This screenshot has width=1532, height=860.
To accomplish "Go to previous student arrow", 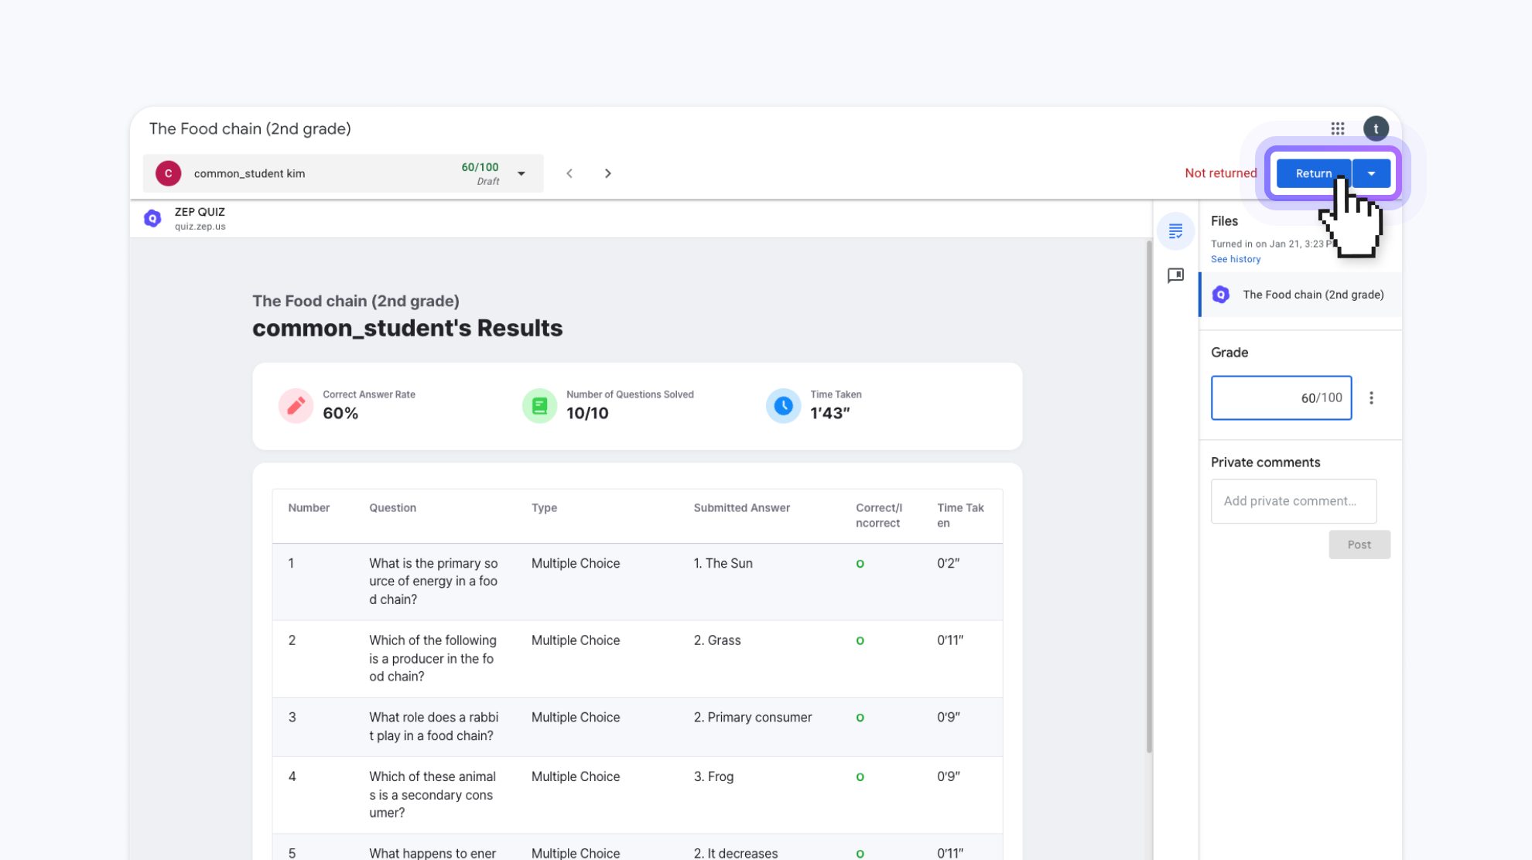I will pyautogui.click(x=569, y=173).
